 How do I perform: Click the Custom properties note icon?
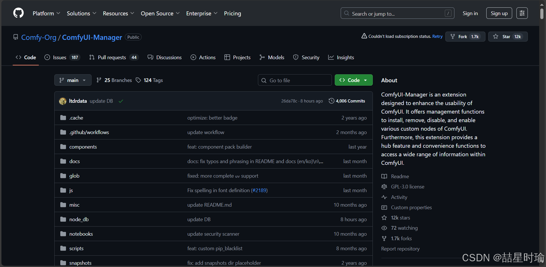(x=384, y=208)
